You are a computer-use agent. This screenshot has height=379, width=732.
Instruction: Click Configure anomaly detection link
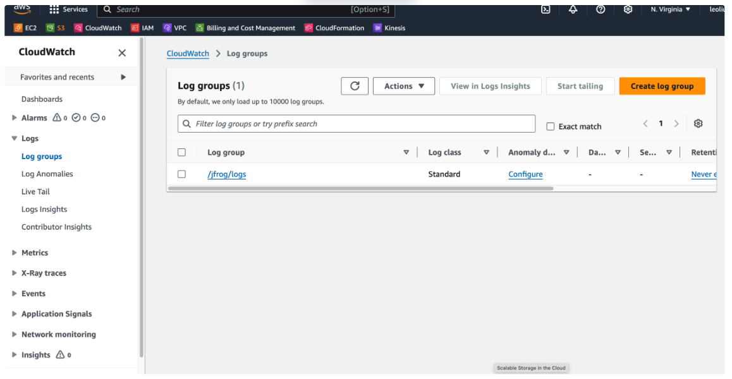pos(525,174)
